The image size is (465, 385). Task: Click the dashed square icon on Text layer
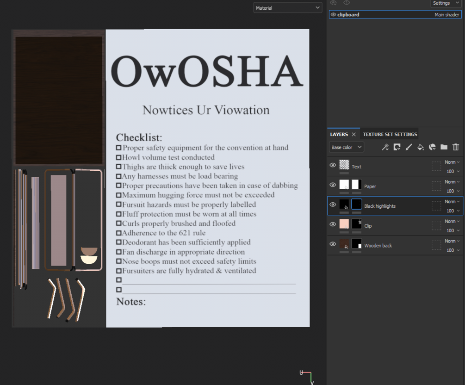click(x=436, y=167)
